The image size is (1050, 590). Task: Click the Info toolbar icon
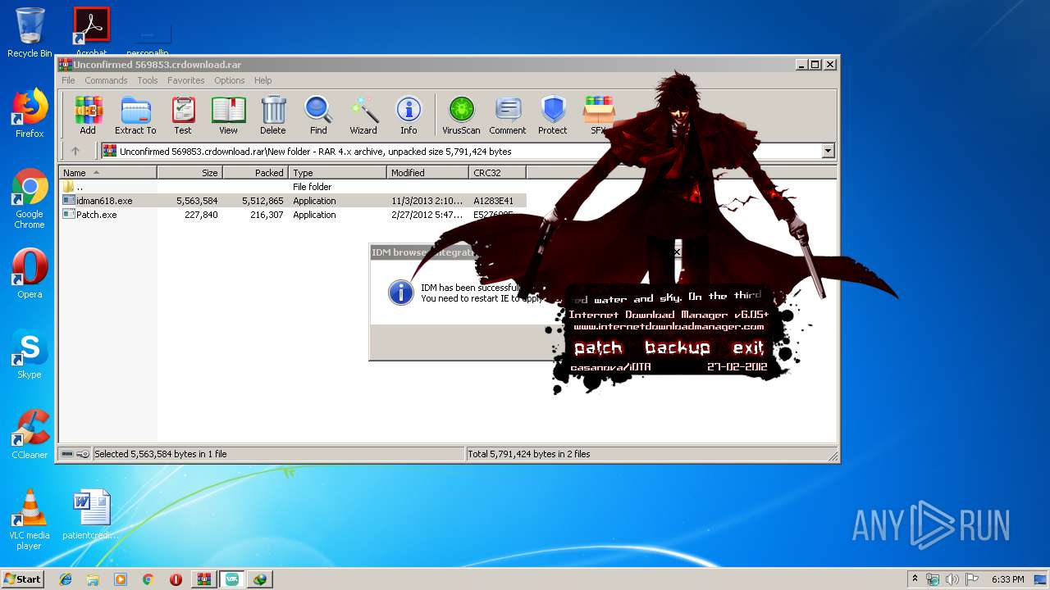pyautogui.click(x=409, y=115)
